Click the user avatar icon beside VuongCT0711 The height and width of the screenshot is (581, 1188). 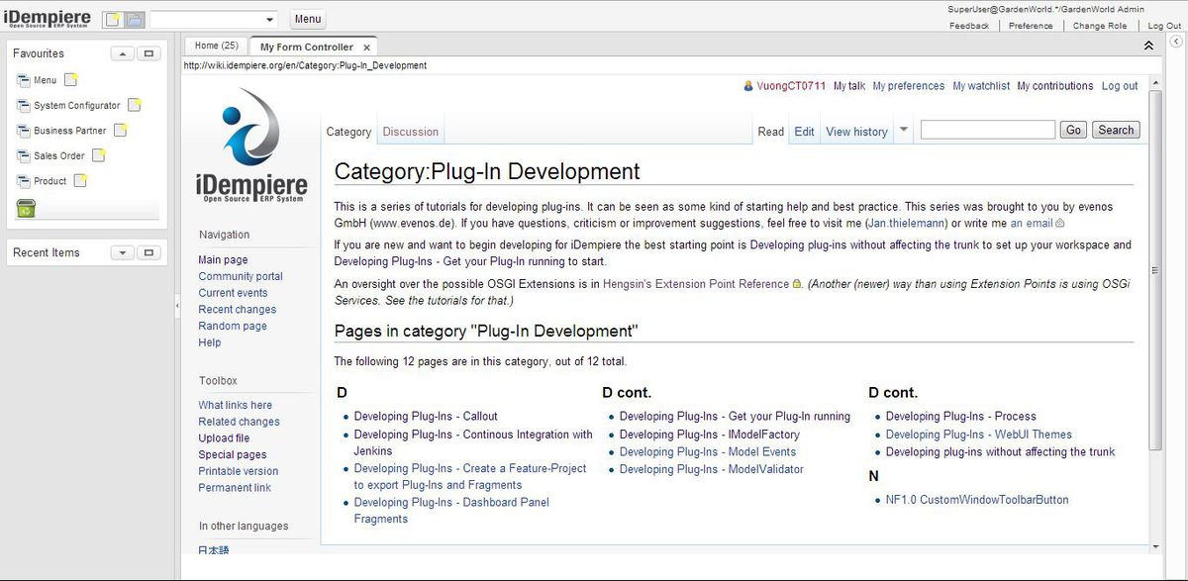(748, 86)
